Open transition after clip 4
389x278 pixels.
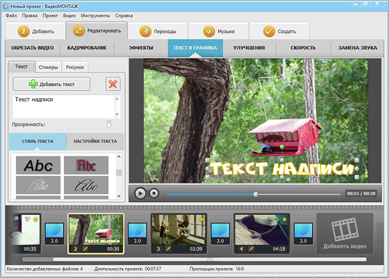point(303,234)
